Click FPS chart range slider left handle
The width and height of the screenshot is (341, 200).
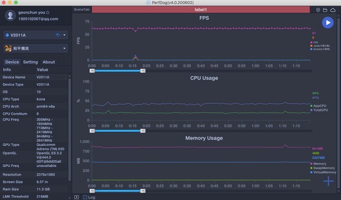click(92, 71)
